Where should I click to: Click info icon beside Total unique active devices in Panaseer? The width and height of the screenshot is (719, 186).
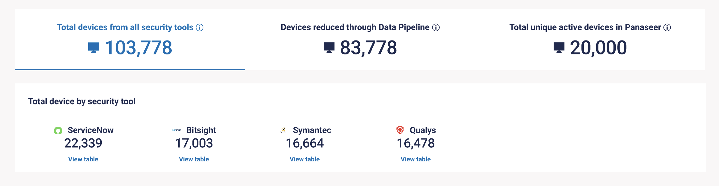tap(667, 27)
